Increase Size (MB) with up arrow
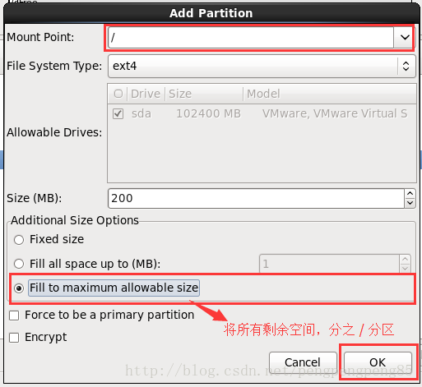 [410, 193]
